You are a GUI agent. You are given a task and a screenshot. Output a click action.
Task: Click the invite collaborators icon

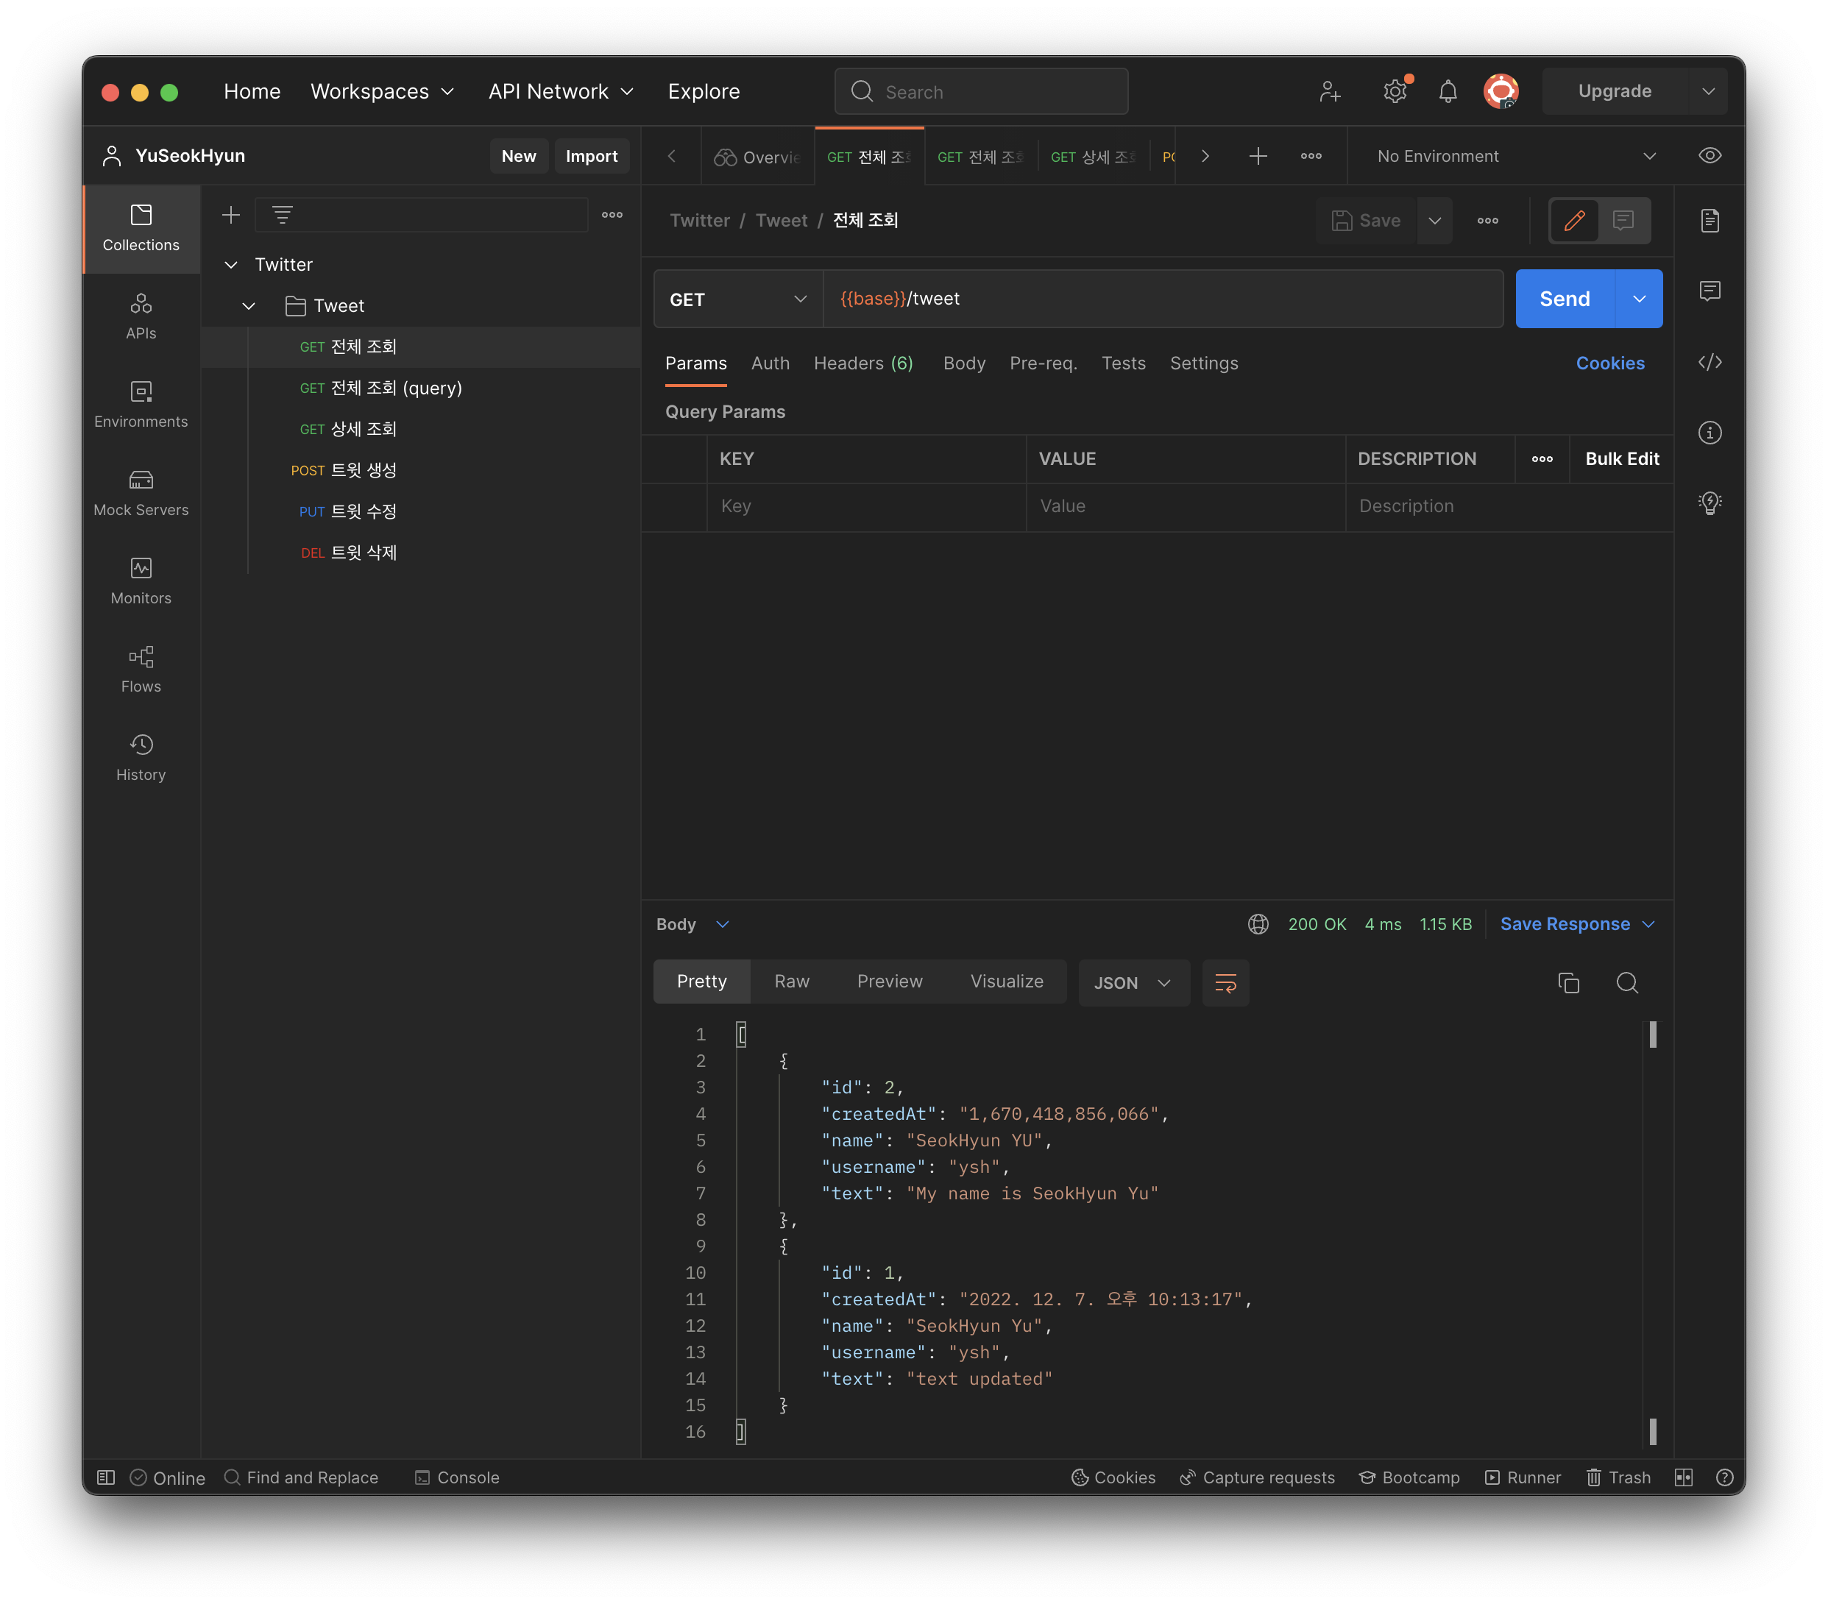pos(1330,91)
